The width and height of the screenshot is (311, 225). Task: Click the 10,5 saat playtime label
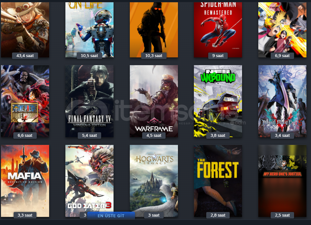point(89,56)
